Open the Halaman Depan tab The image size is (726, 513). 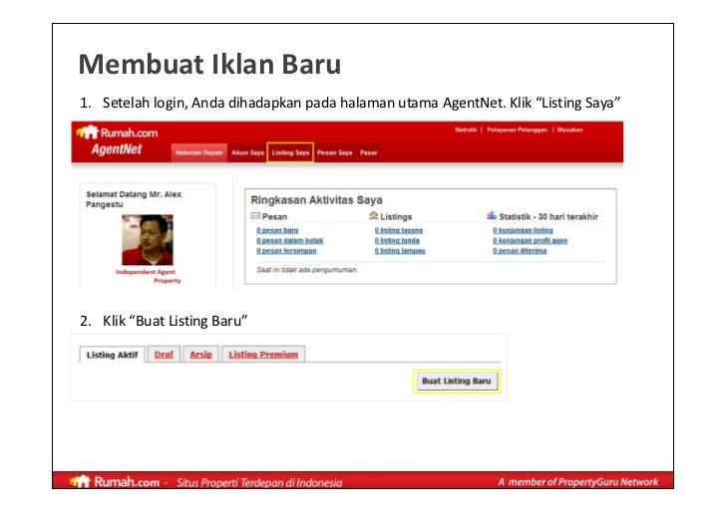click(x=199, y=152)
